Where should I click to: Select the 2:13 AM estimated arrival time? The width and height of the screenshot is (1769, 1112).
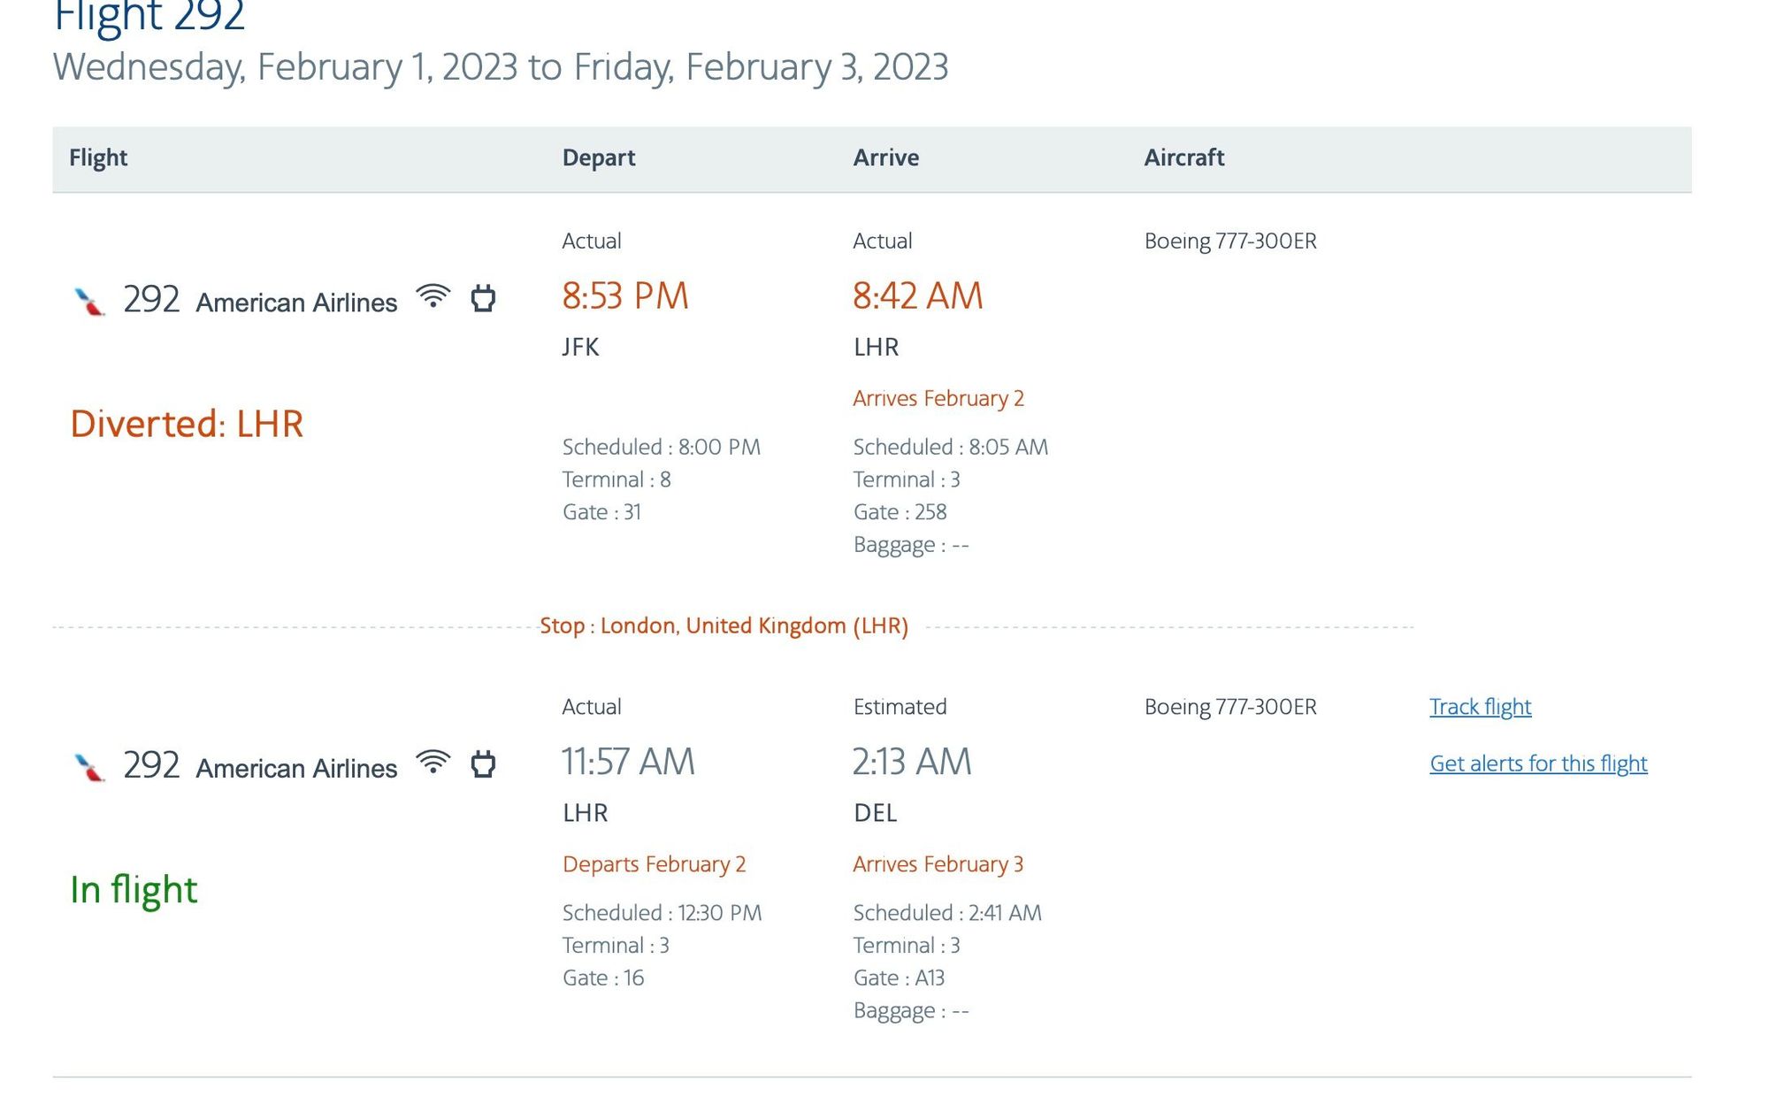click(x=912, y=762)
